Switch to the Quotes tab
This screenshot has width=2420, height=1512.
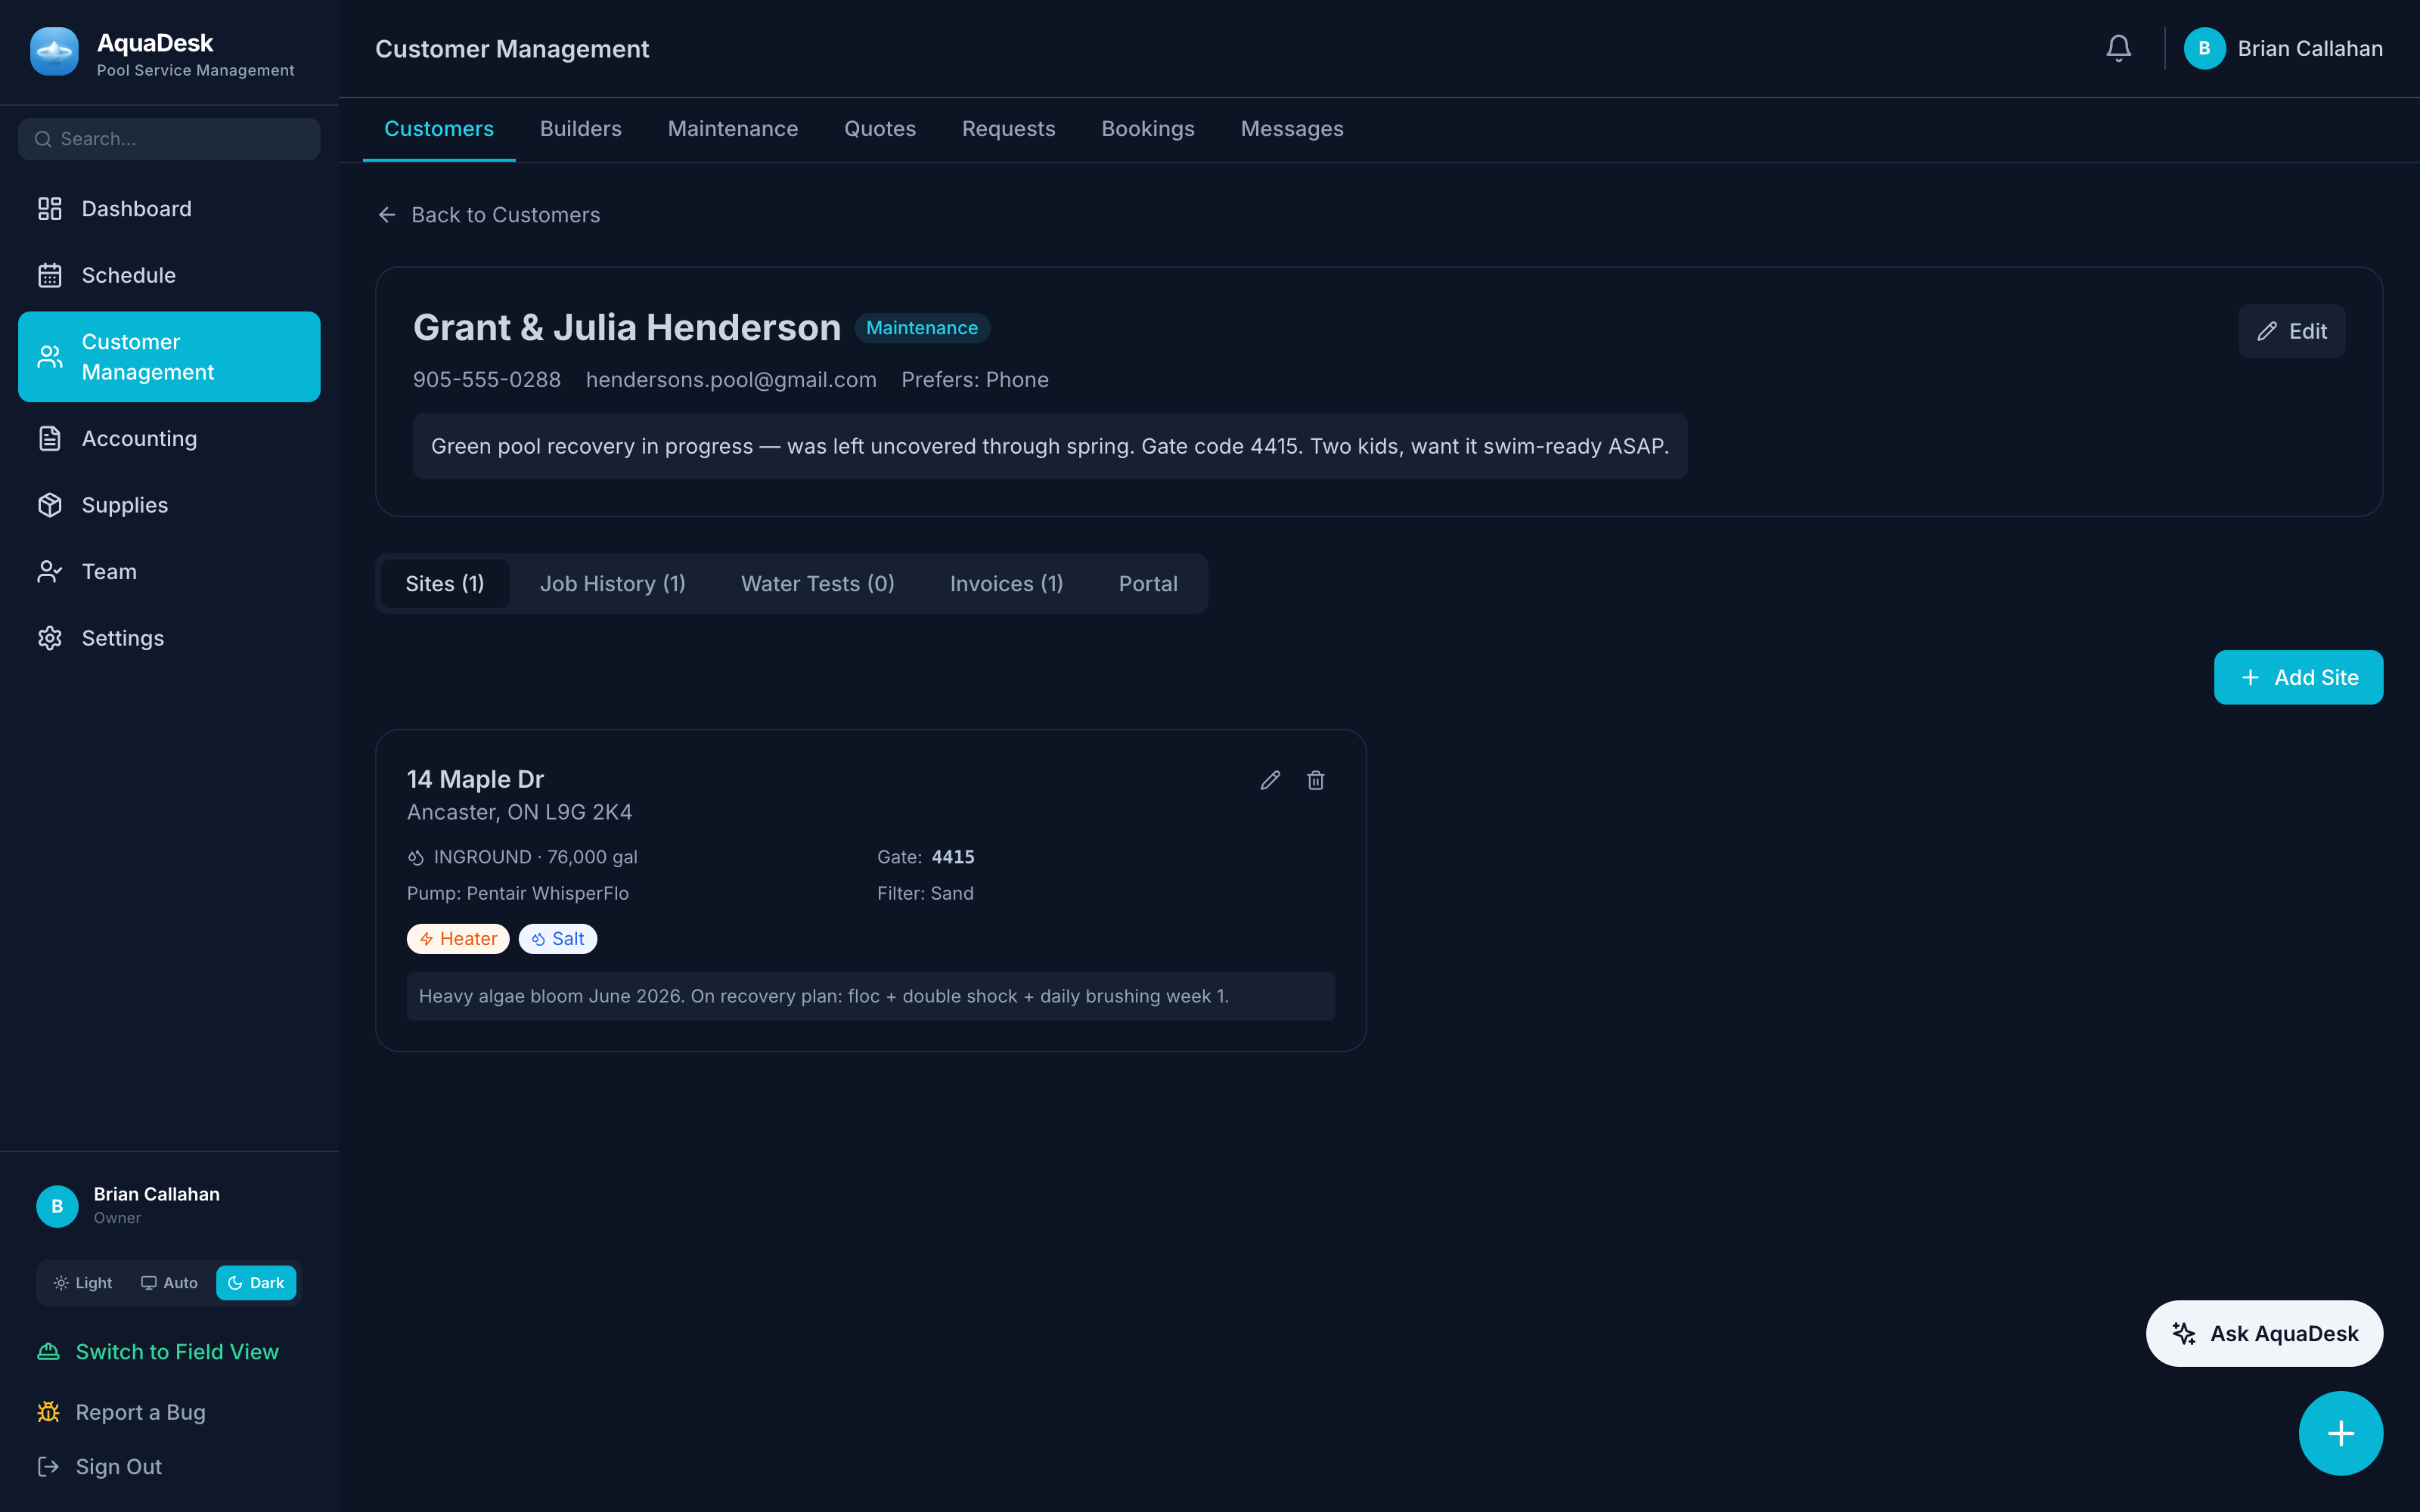tap(880, 129)
